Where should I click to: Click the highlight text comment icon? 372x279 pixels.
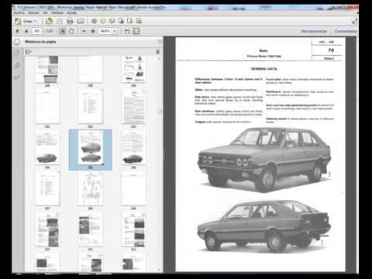pyautogui.click(x=112, y=21)
